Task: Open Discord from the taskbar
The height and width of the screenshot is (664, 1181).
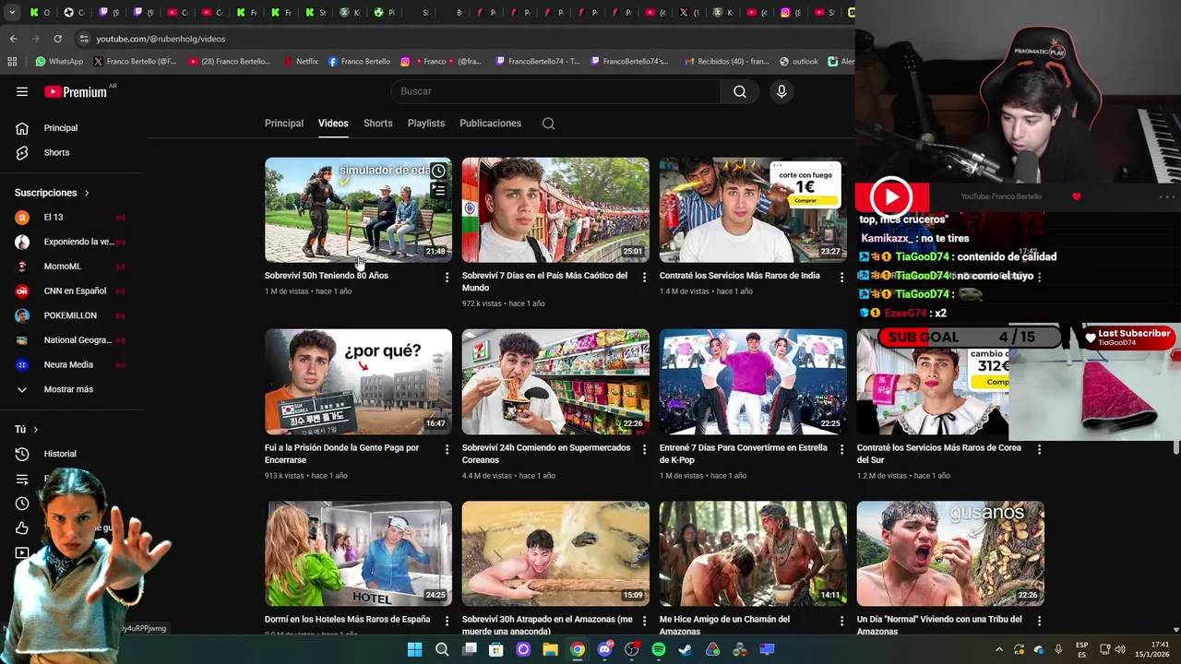Action: [x=604, y=649]
